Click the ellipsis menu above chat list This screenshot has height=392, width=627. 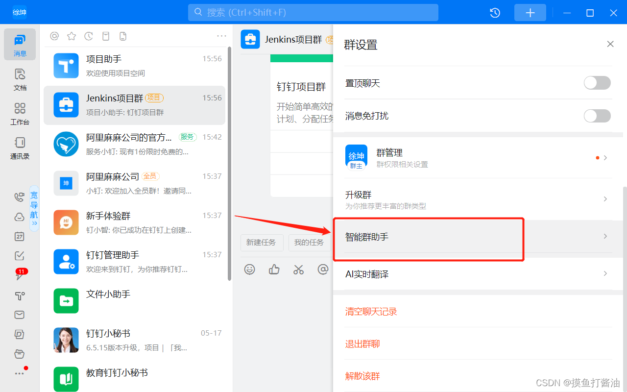tap(221, 36)
